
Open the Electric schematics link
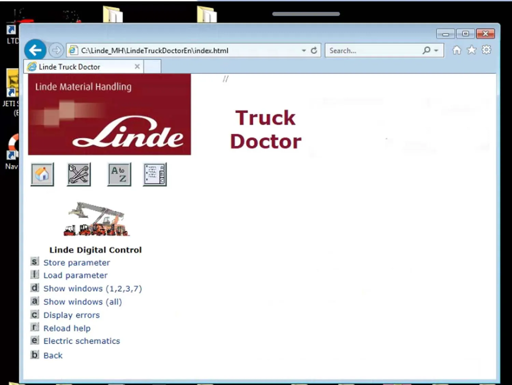(82, 341)
